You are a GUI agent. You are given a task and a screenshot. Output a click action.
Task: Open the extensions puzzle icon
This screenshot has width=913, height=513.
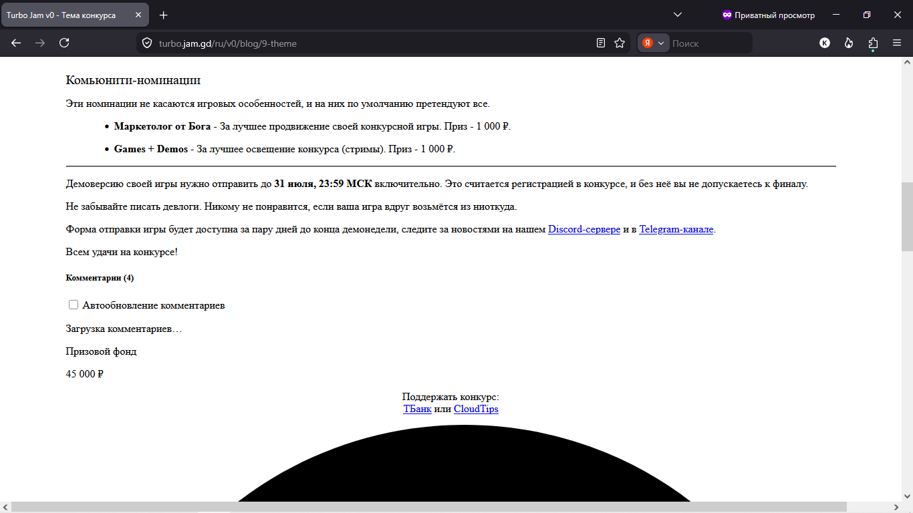(873, 43)
